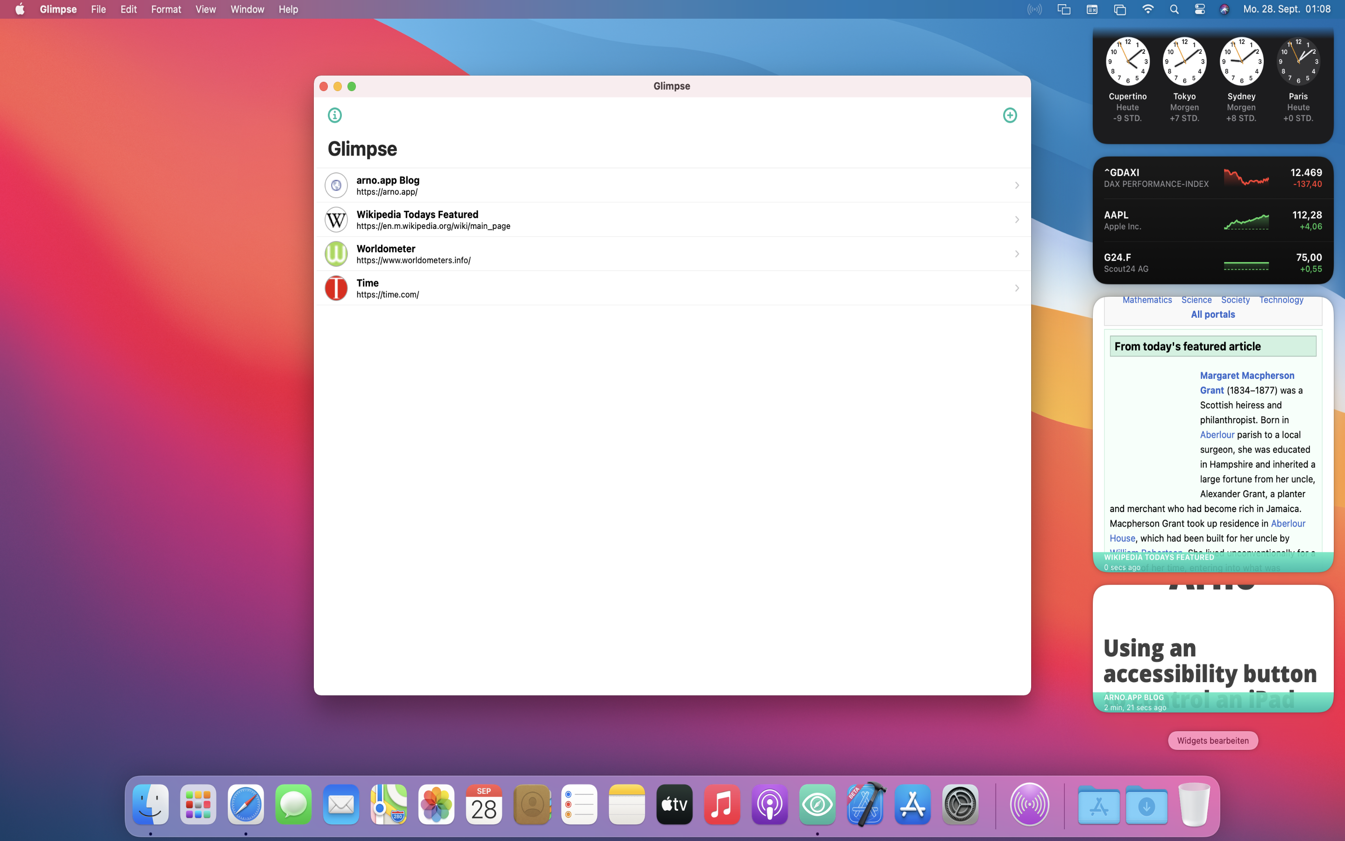Viewport: 1345px width, 841px height.
Task: Open Maps in the Dock
Action: tap(389, 804)
